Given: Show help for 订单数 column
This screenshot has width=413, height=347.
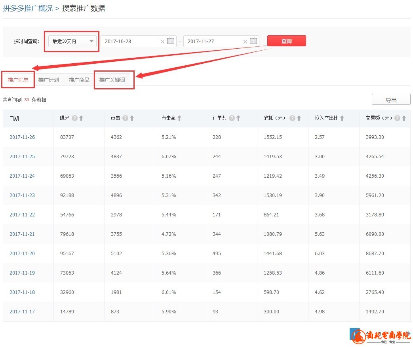Looking at the screenshot, I should [x=232, y=118].
